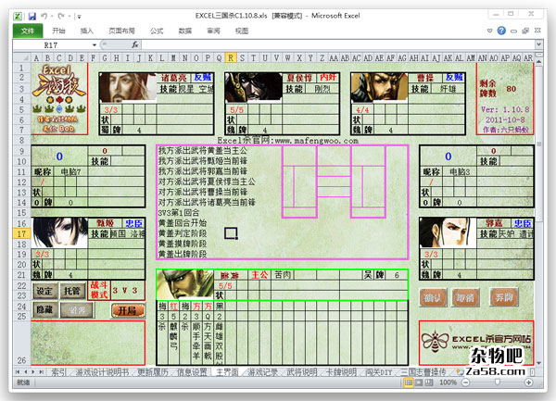Open the 插入 Insert ribbon tab
Image resolution: width=556 pixels, height=401 pixels.
[x=86, y=31]
